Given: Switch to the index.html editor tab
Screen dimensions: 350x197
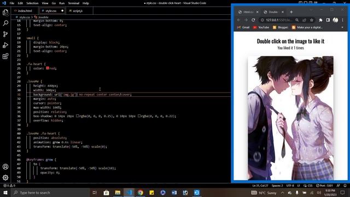Looking at the screenshot, I should click(25, 11).
